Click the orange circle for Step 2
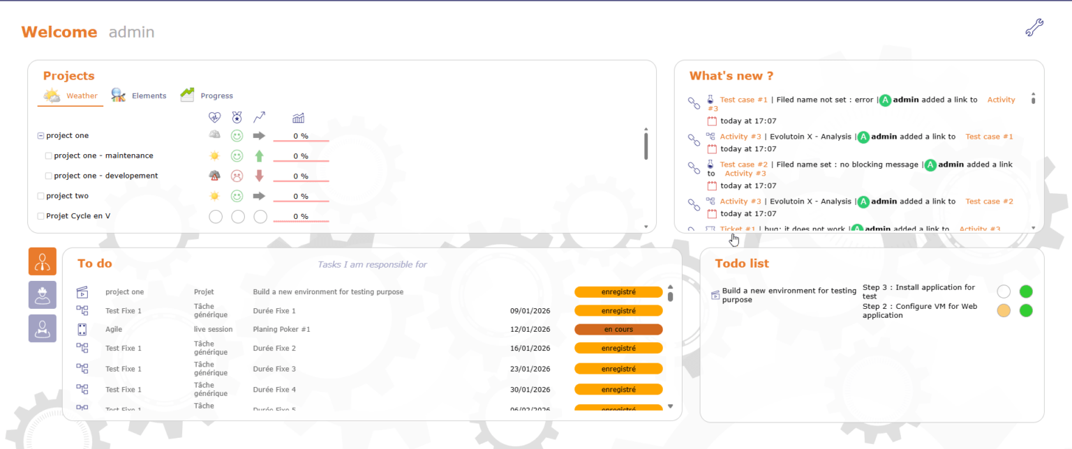Image resolution: width=1072 pixels, height=449 pixels. [x=1004, y=311]
